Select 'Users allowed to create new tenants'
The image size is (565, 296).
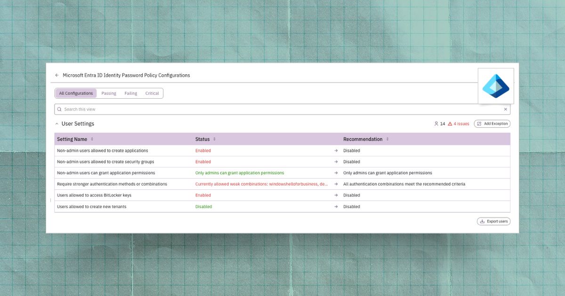click(x=92, y=207)
